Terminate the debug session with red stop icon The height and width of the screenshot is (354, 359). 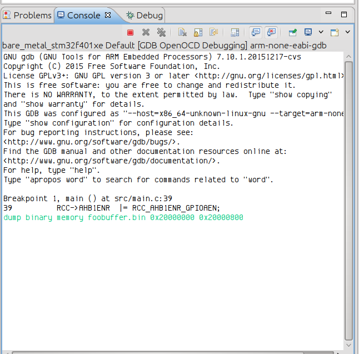click(x=130, y=33)
